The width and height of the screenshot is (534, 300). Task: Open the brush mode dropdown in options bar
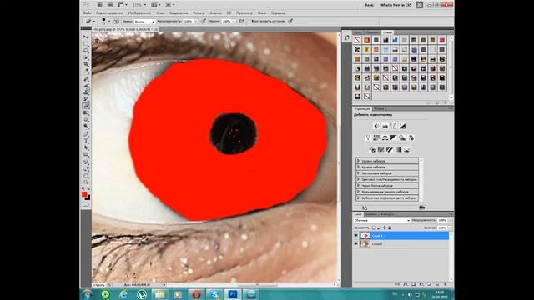[x=144, y=21]
